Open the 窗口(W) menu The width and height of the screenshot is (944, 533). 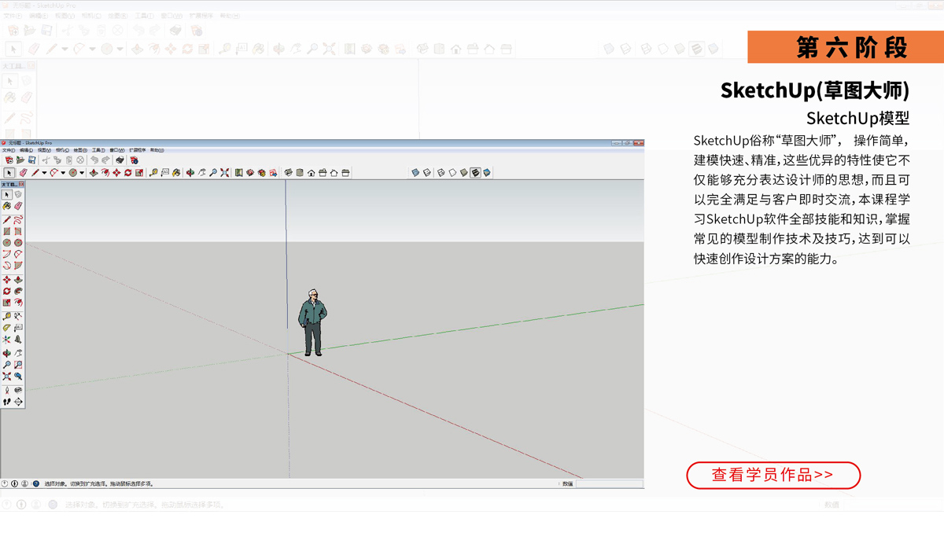click(116, 149)
